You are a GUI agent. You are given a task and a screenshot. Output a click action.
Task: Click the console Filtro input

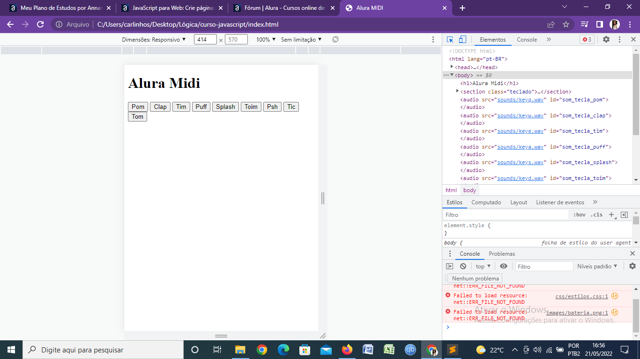(544, 266)
